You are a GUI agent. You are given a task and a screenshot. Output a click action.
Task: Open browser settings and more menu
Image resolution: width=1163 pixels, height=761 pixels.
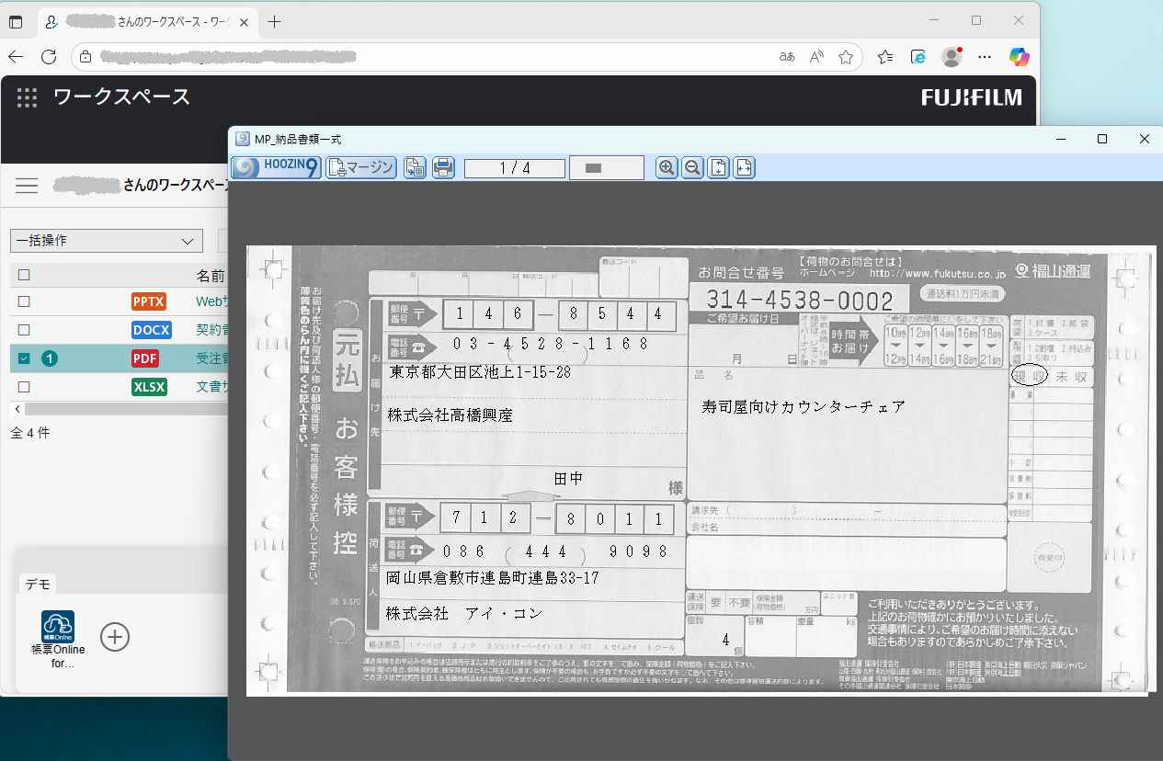pos(985,57)
